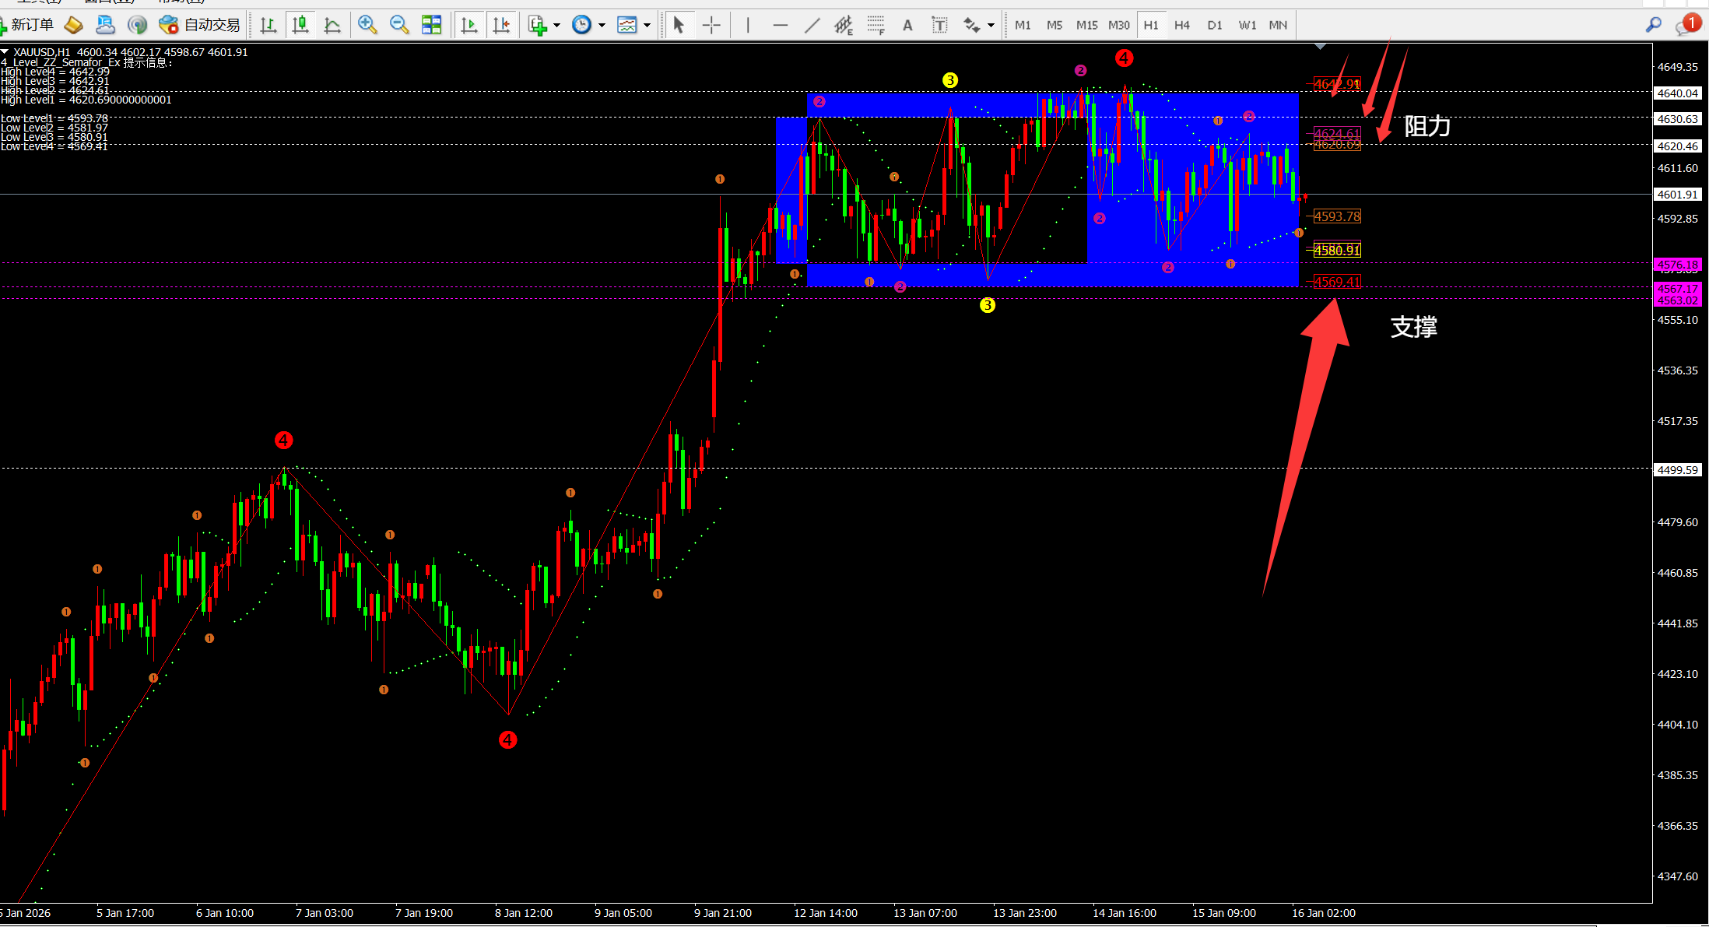Draw a horizontal line tool

(x=780, y=25)
